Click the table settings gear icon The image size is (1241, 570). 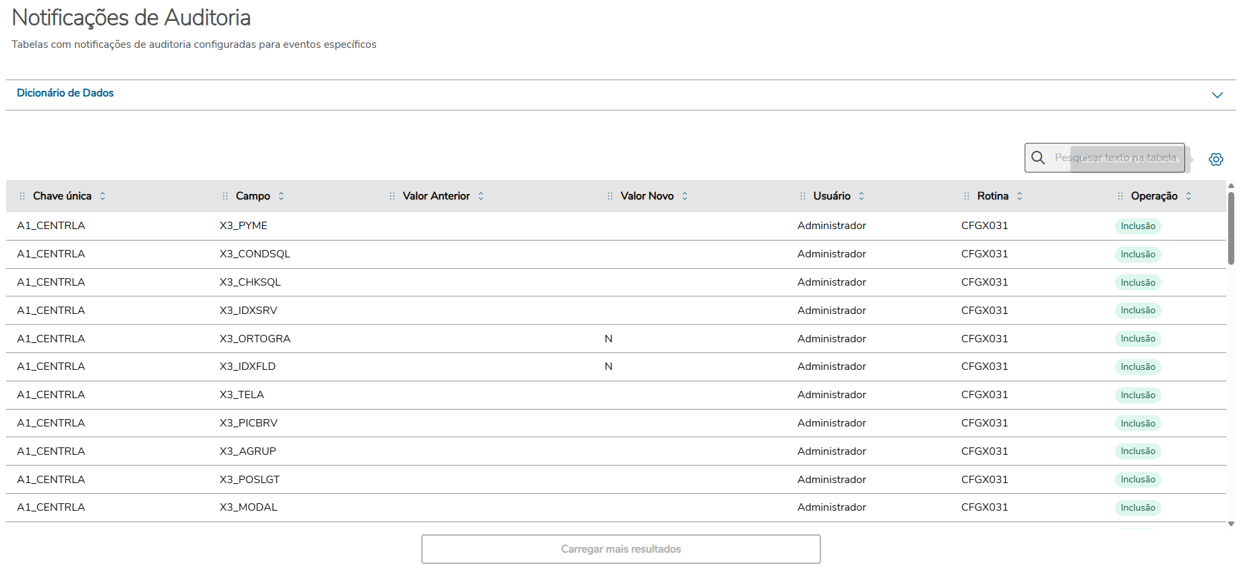pos(1215,159)
